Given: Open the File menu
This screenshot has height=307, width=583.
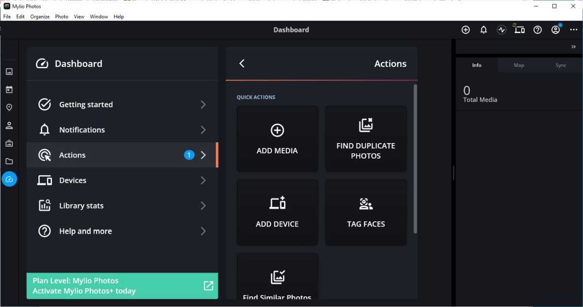Looking at the screenshot, I should point(7,16).
